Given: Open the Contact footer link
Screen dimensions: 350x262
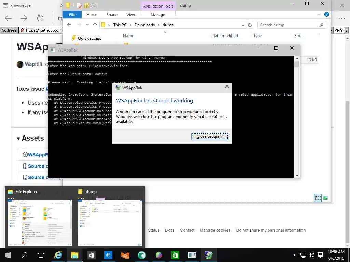Looking at the screenshot, I should pos(187,230).
